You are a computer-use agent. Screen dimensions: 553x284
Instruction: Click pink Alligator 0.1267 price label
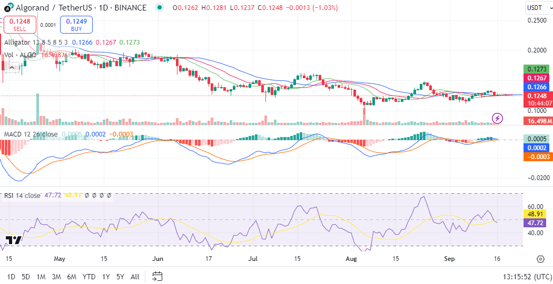(x=538, y=78)
